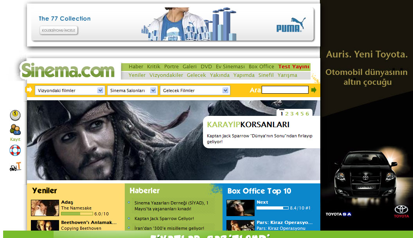413x238 pixels.
Task: Click Next 8.4/10 rating bar
Action: tap(273, 208)
